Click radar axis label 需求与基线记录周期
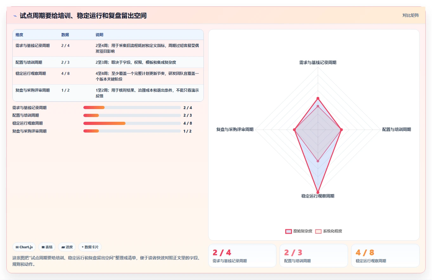 (x=318, y=62)
